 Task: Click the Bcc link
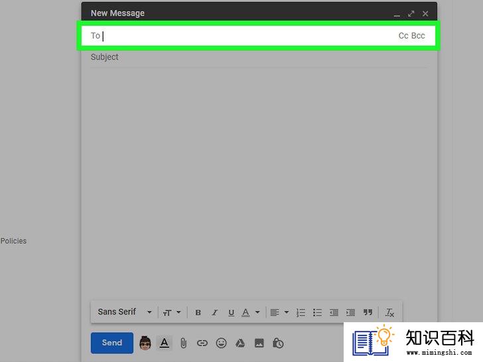[418, 36]
